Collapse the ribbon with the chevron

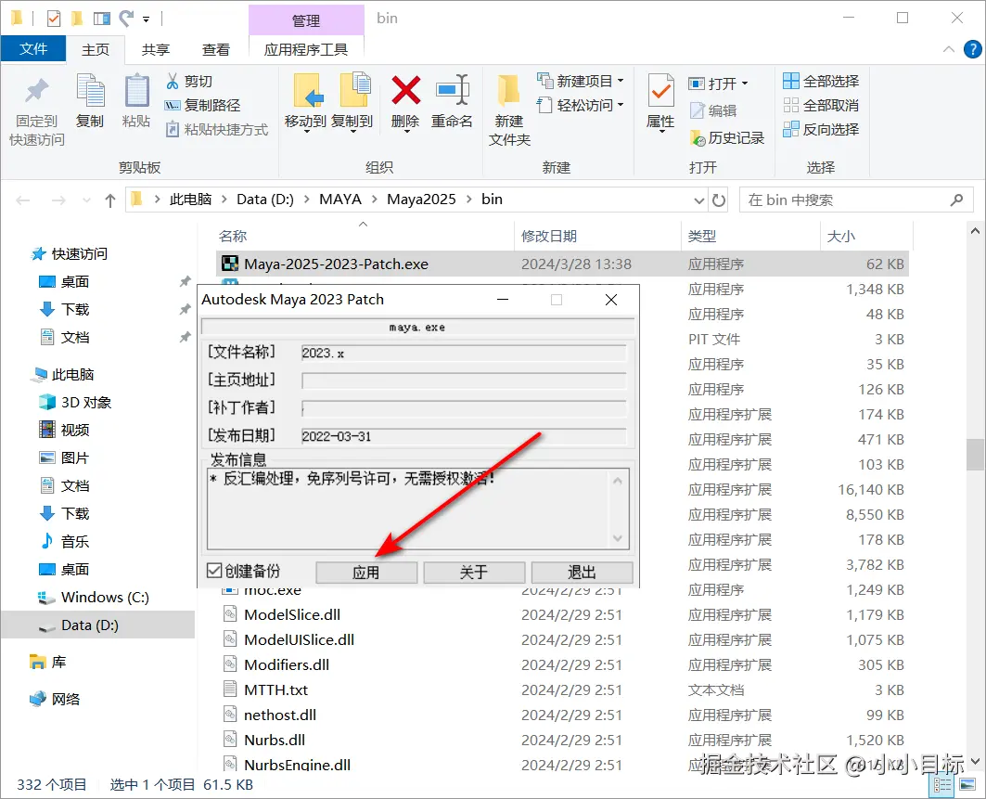point(948,49)
